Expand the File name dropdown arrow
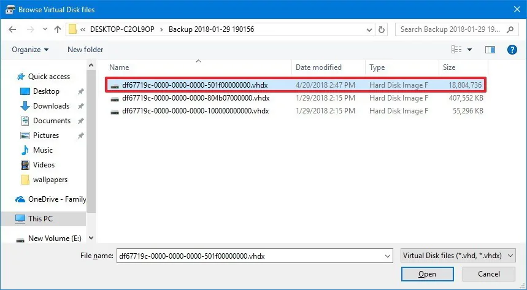The width and height of the screenshot is (527, 290). pyautogui.click(x=388, y=256)
